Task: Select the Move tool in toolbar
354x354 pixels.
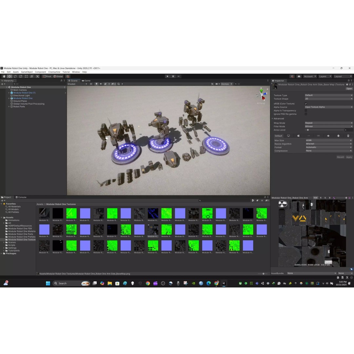Action: click(10, 76)
